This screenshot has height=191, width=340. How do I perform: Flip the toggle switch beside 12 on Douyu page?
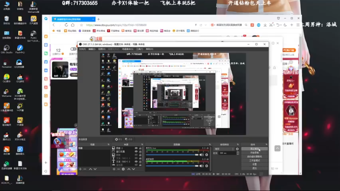[x=73, y=49]
